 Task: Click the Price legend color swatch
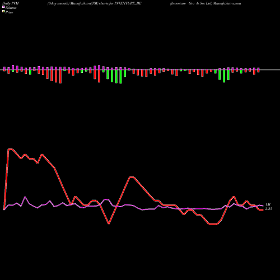point(3,12)
